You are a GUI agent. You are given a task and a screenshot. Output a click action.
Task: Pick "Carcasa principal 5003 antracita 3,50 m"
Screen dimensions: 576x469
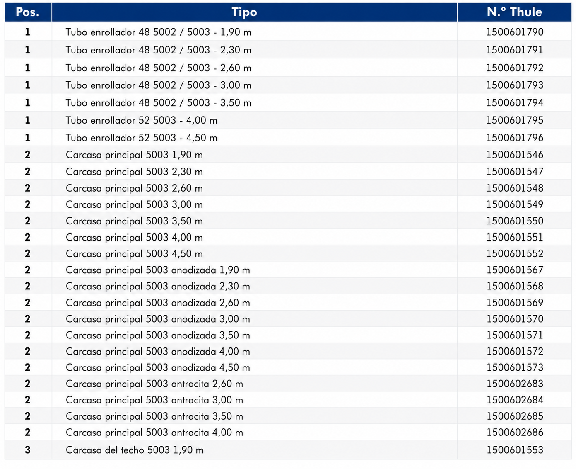coord(154,416)
